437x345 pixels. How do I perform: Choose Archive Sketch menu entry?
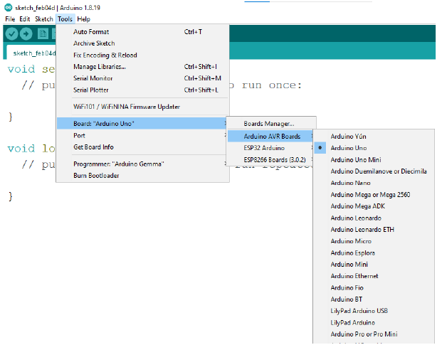(x=142, y=43)
